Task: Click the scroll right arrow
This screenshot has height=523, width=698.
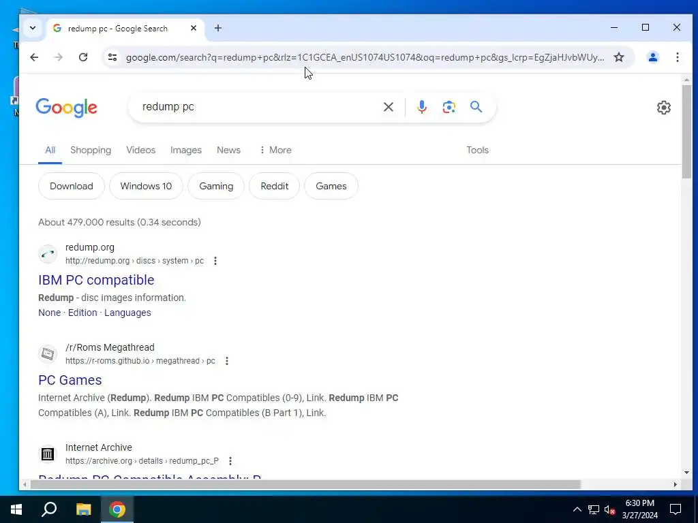Action: tap(676, 484)
